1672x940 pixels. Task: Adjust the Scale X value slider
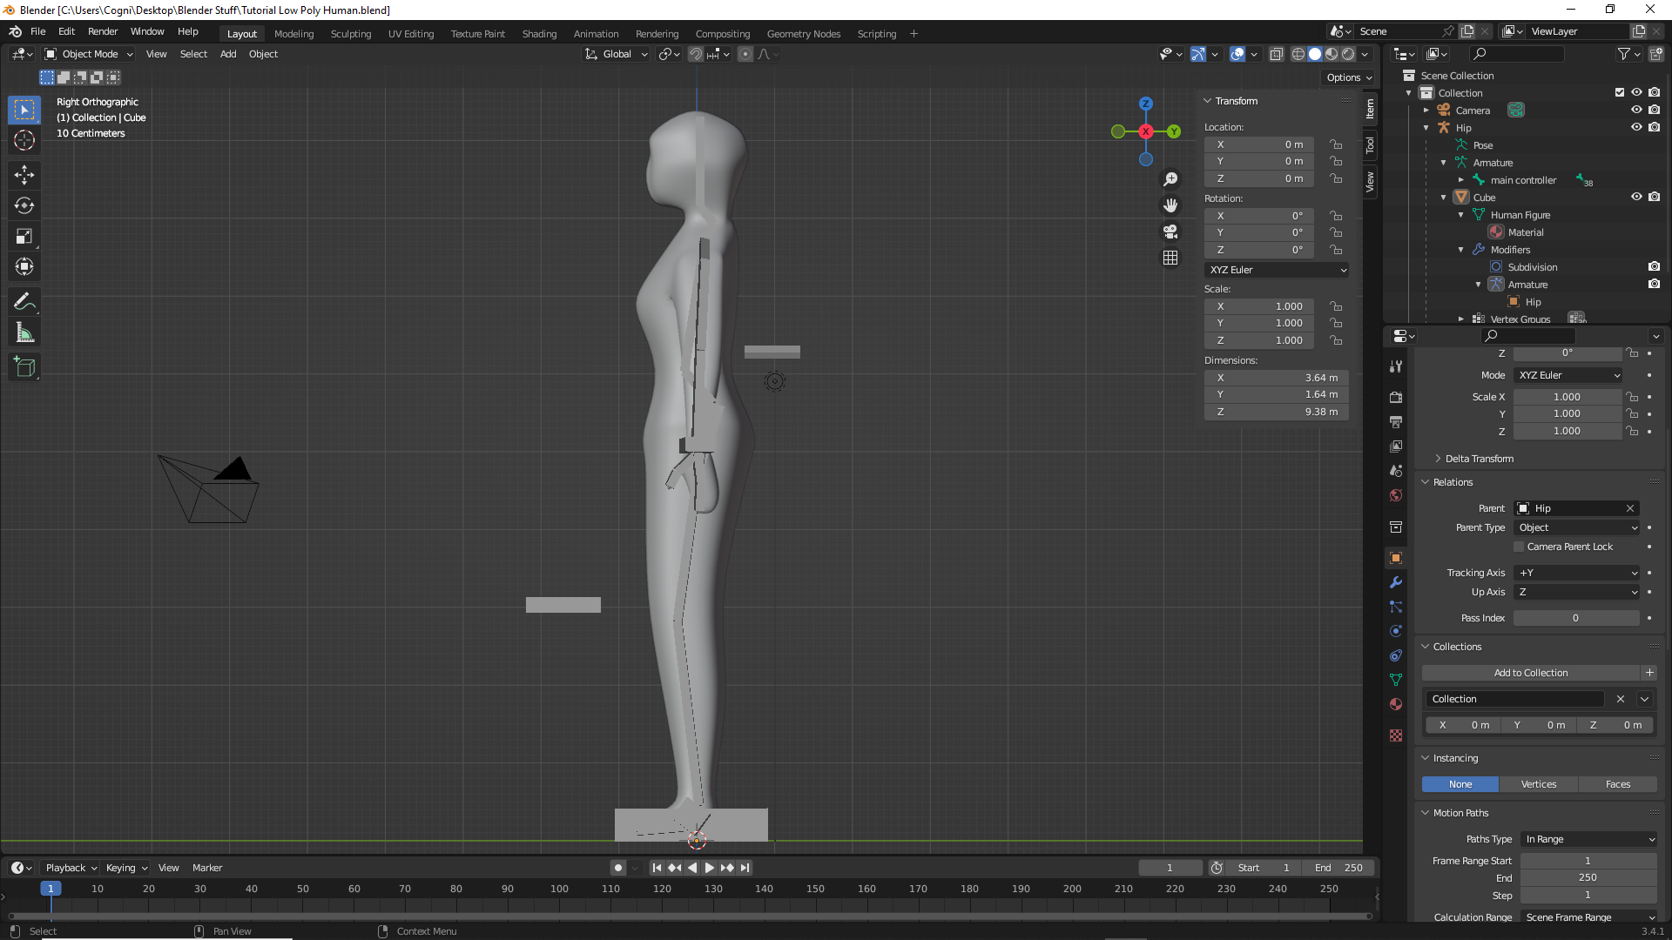pyautogui.click(x=1567, y=396)
